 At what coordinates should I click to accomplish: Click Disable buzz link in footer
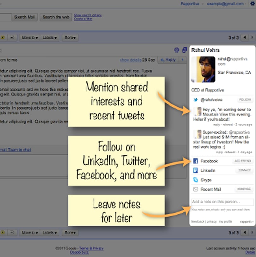pyautogui.click(x=79, y=252)
